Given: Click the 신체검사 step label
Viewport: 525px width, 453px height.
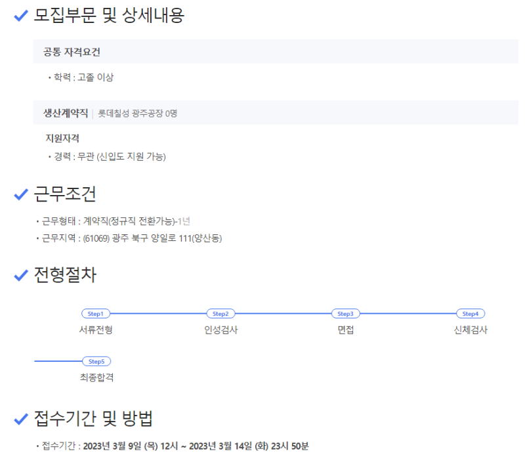Looking at the screenshot, I should click(x=471, y=330).
